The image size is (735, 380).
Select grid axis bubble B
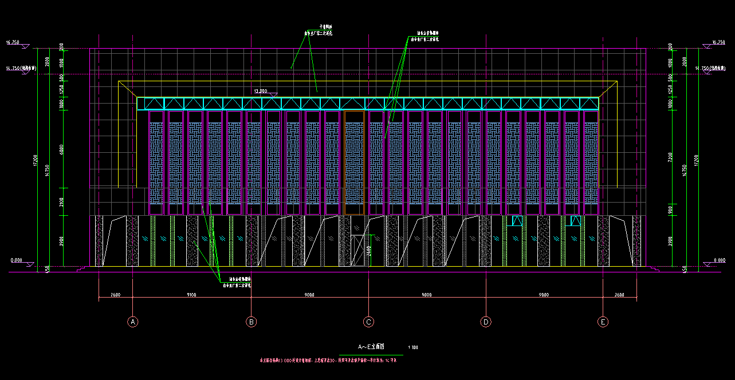pos(251,322)
